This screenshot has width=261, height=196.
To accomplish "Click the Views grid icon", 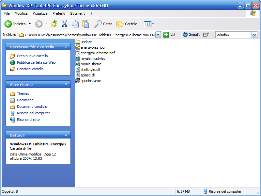I will click(147, 24).
